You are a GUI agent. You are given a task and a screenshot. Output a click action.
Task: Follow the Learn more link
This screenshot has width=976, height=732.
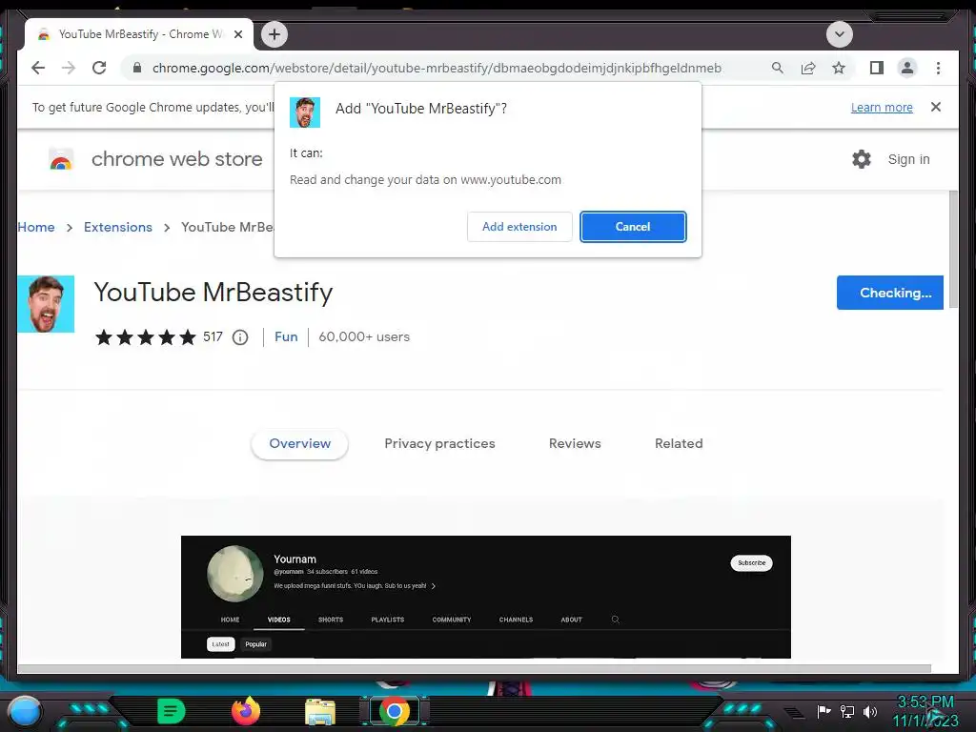(882, 107)
